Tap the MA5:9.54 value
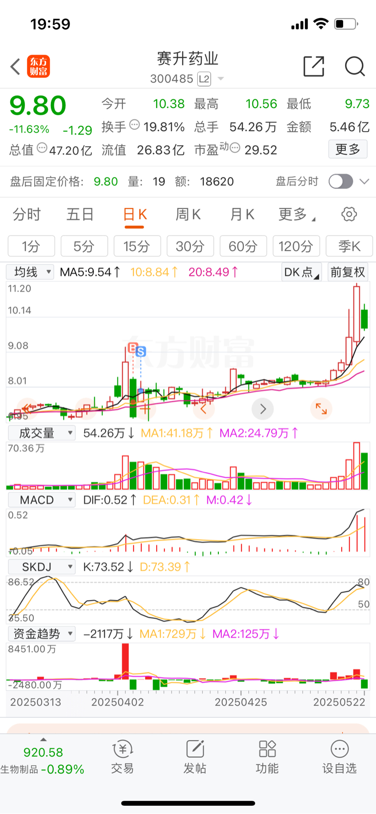376x814 pixels. tap(90, 272)
